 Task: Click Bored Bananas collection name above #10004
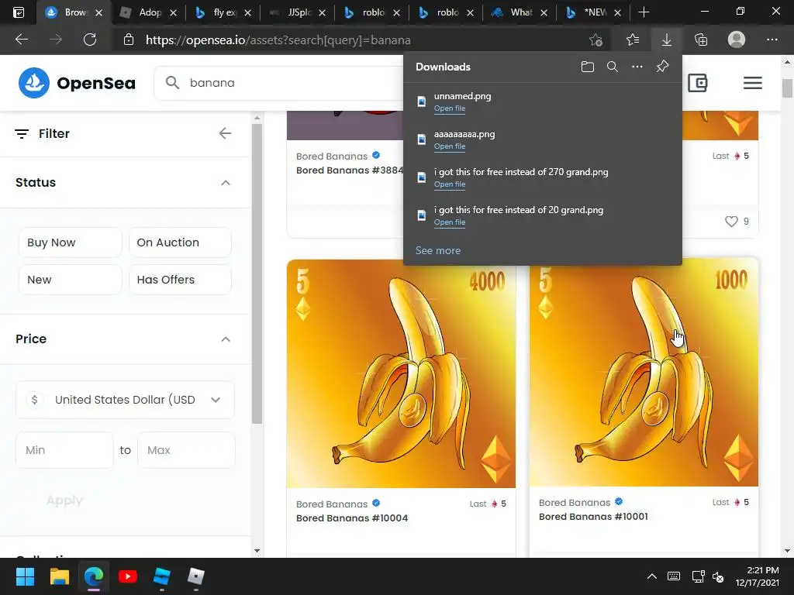(x=332, y=504)
